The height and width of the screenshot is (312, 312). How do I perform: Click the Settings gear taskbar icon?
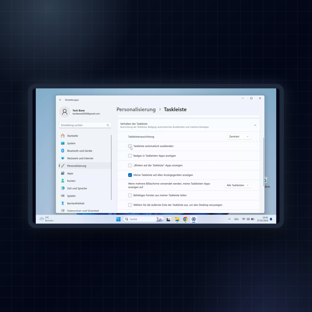click(x=194, y=219)
